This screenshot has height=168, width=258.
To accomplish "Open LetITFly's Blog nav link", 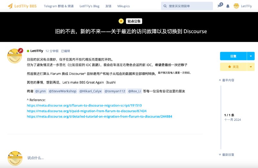I will pyautogui.click(x=90, y=6).
